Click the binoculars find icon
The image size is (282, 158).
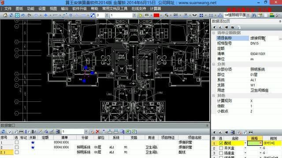(254, 15)
